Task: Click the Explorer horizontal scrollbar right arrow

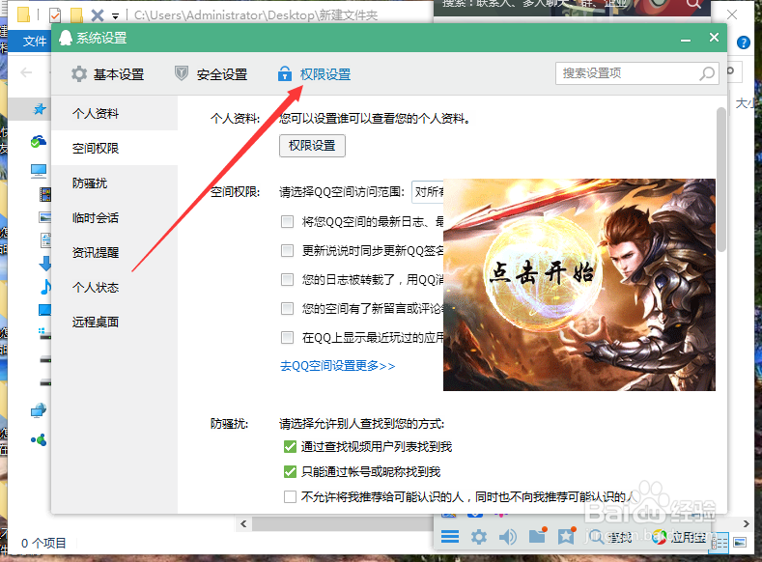Action: click(x=747, y=523)
